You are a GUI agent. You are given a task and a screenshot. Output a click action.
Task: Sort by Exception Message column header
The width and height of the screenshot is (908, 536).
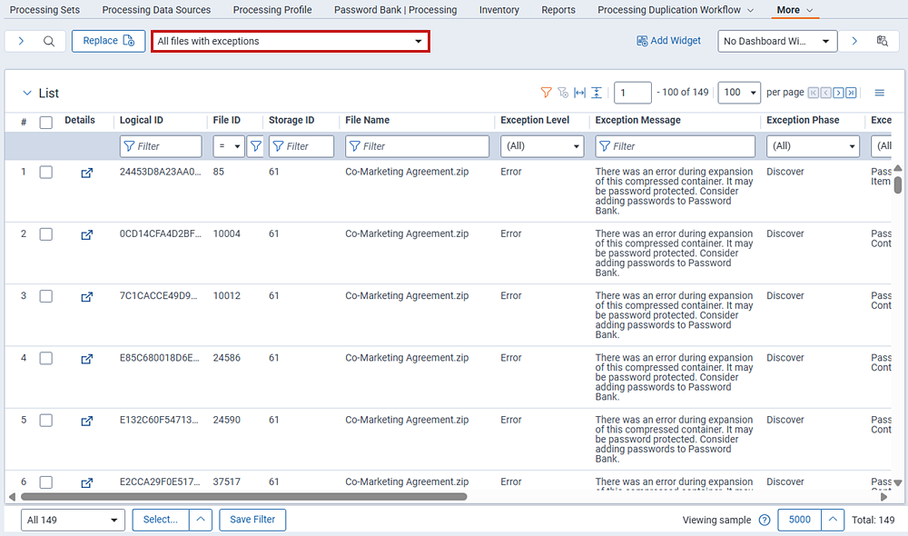637,120
